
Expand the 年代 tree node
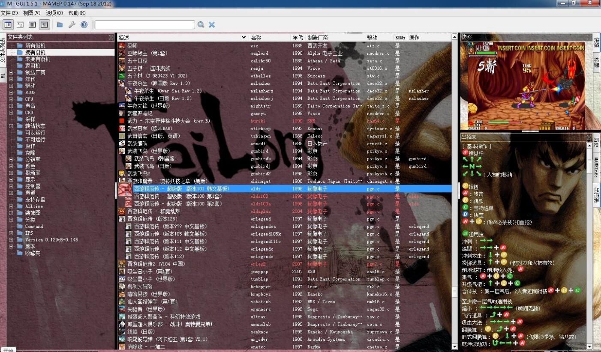[x=11, y=79]
